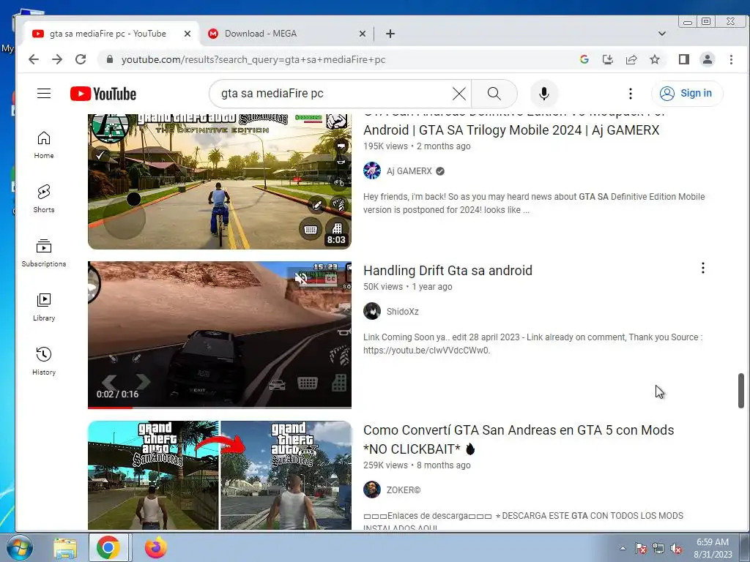Screen dimensions: 750x562
Task: Show hidden system tray icons
Action: click(x=623, y=548)
